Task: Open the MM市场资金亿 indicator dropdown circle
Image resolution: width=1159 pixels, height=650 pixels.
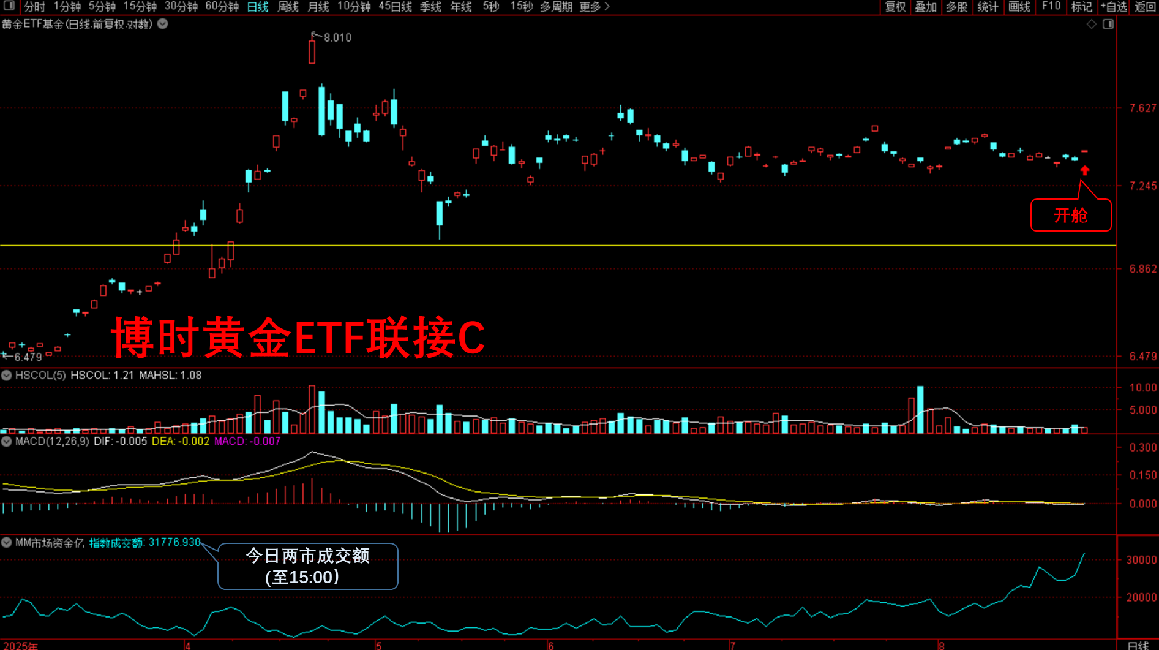Action: click(6, 542)
